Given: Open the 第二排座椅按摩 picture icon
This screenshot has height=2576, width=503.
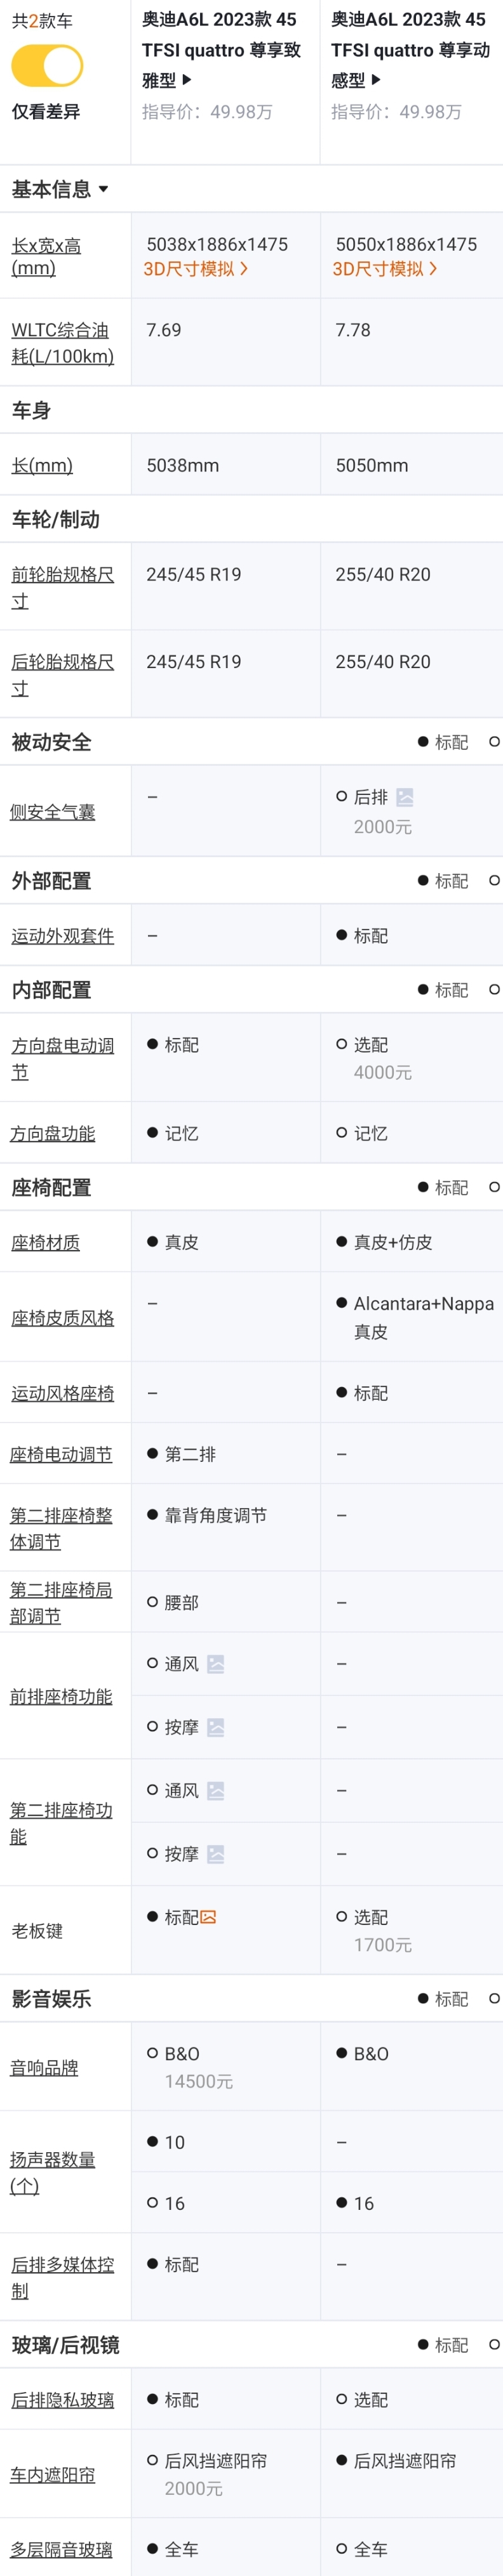Looking at the screenshot, I should tap(216, 1853).
